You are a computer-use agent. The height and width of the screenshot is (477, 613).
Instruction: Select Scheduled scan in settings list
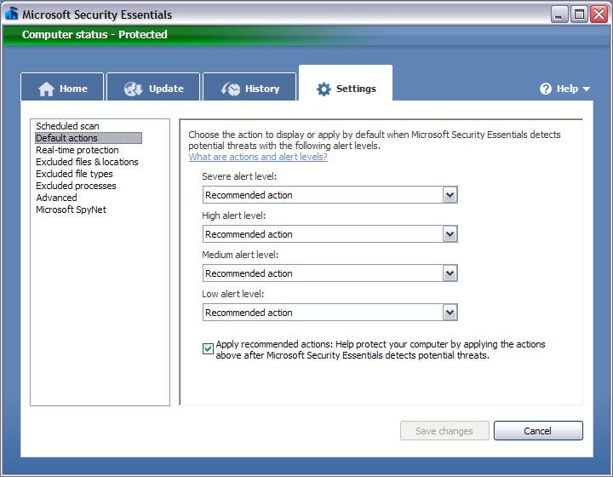67,126
